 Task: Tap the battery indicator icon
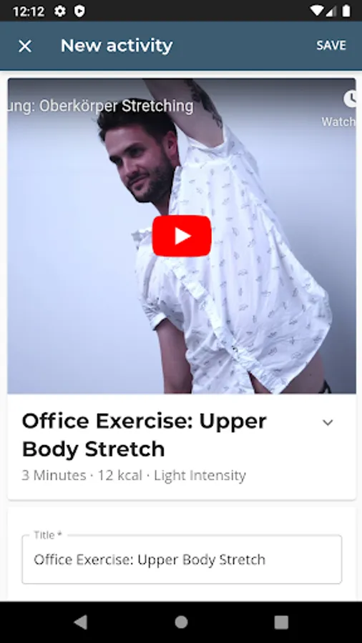pyautogui.click(x=346, y=11)
